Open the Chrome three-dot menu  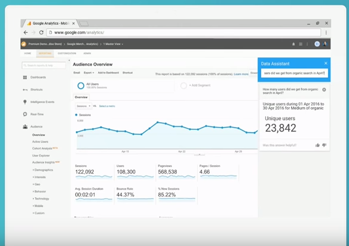tap(326, 32)
